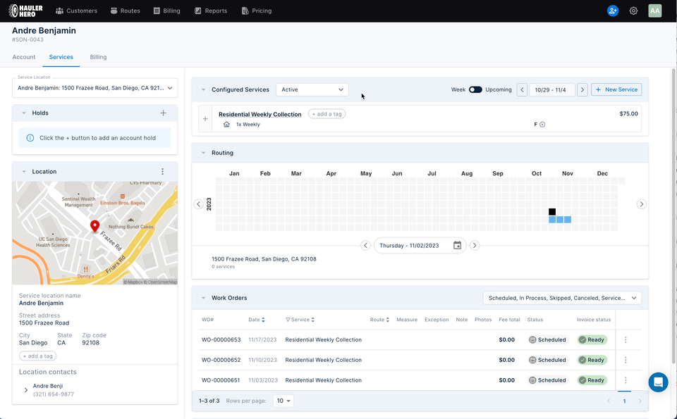677x419 pixels.
Task: Add a tag to Residential Weekly Collection
Action: (x=327, y=114)
